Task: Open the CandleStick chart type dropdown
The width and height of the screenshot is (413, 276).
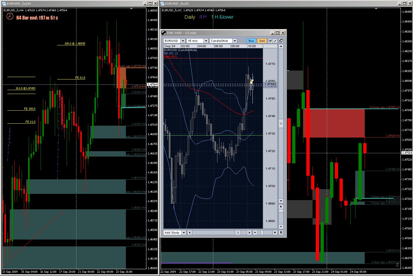Action: point(235,41)
